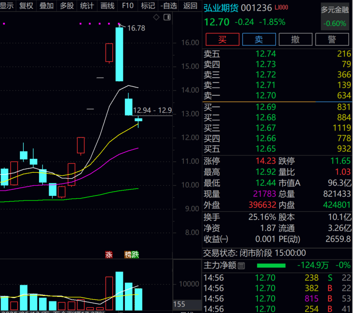
Task: Open F10 company information
Action: 128,6
